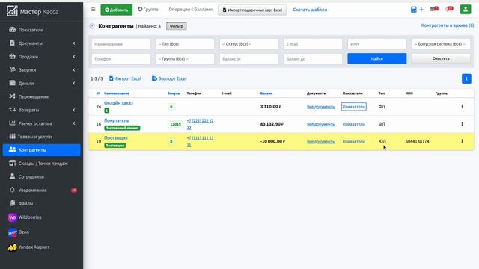Toggle the Фильтр button

pyautogui.click(x=177, y=26)
